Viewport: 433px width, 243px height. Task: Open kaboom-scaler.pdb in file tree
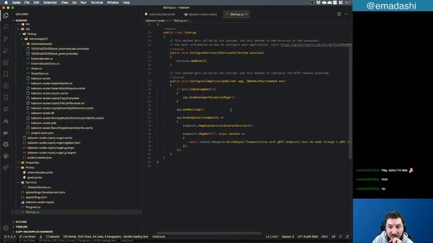pos(43,123)
